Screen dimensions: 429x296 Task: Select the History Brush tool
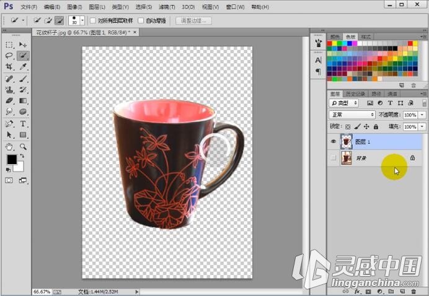click(x=23, y=90)
